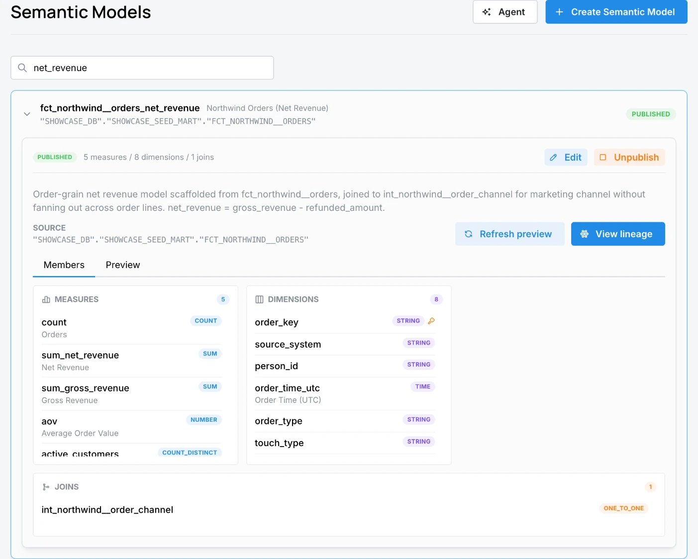Click the lineage icon on View lineage
This screenshot has height=559, width=698.
click(x=585, y=234)
